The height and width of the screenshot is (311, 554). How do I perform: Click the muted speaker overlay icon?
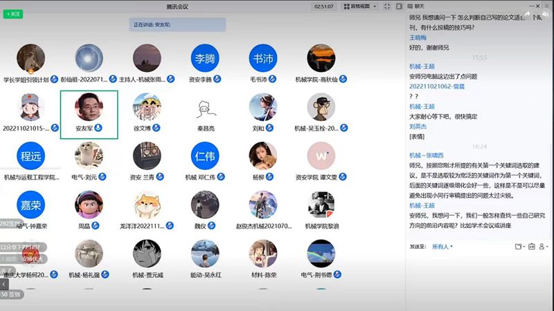click(x=546, y=14)
